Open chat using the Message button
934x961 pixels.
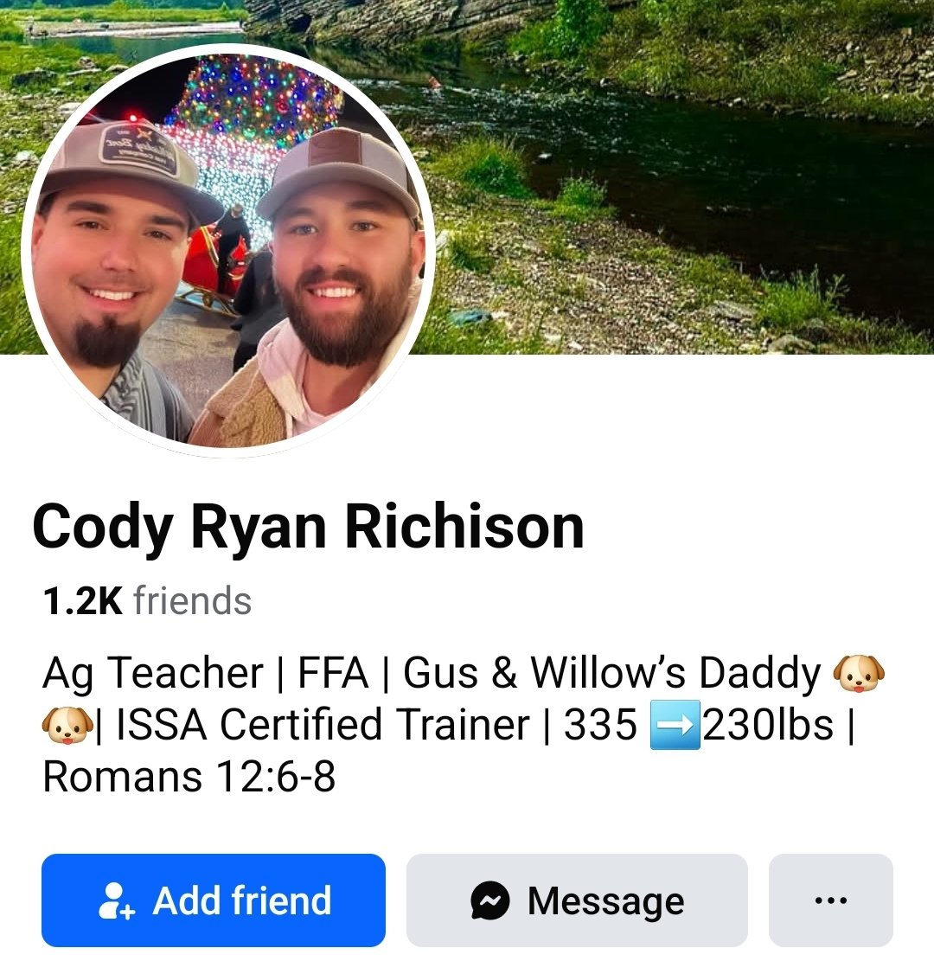577,900
